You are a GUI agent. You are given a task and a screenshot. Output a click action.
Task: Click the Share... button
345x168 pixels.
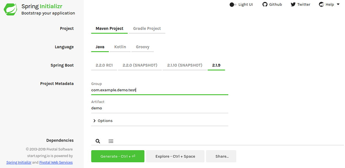[x=221, y=156]
